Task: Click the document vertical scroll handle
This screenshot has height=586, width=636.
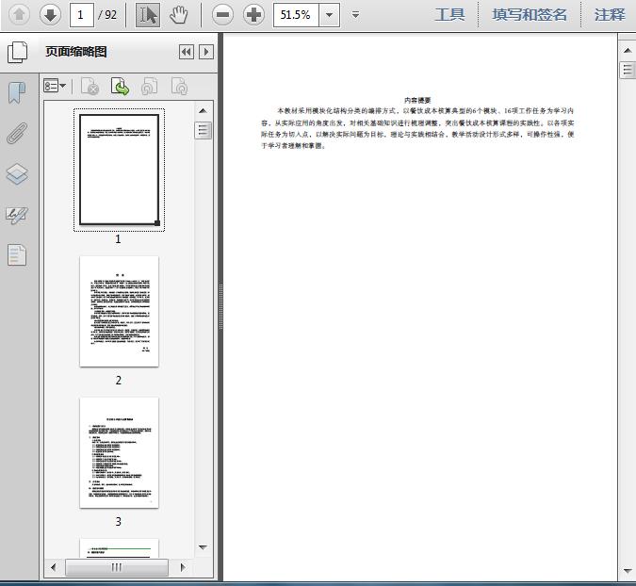Action: point(628,70)
